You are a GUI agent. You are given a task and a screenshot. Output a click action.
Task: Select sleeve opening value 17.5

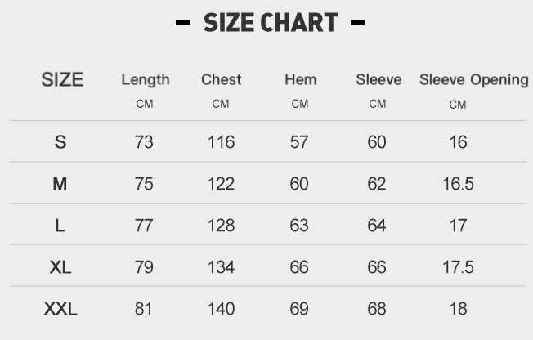[458, 267]
